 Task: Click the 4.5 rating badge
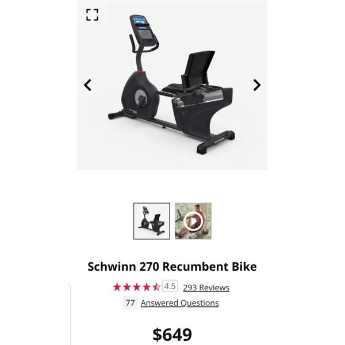(x=170, y=286)
